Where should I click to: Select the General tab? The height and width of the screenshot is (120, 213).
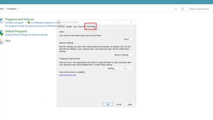[61, 26]
